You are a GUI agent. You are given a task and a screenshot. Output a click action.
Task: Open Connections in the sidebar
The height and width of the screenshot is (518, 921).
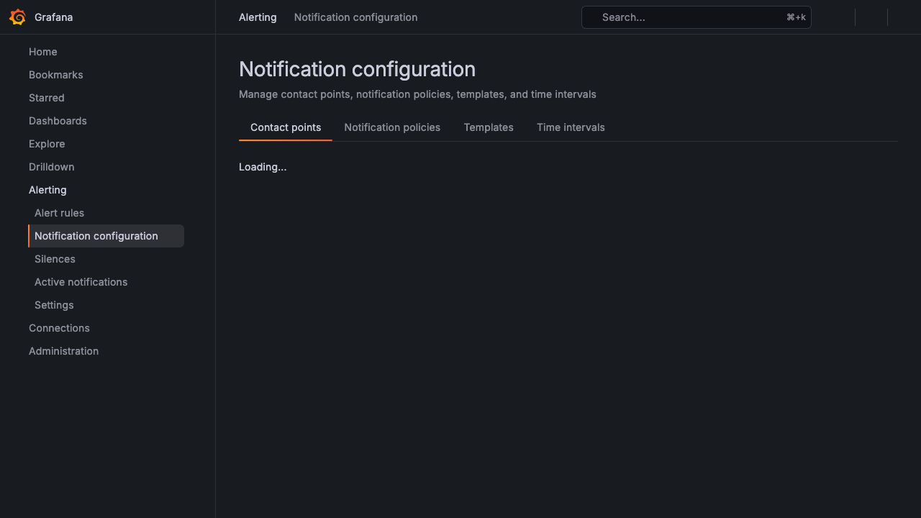[x=59, y=328]
